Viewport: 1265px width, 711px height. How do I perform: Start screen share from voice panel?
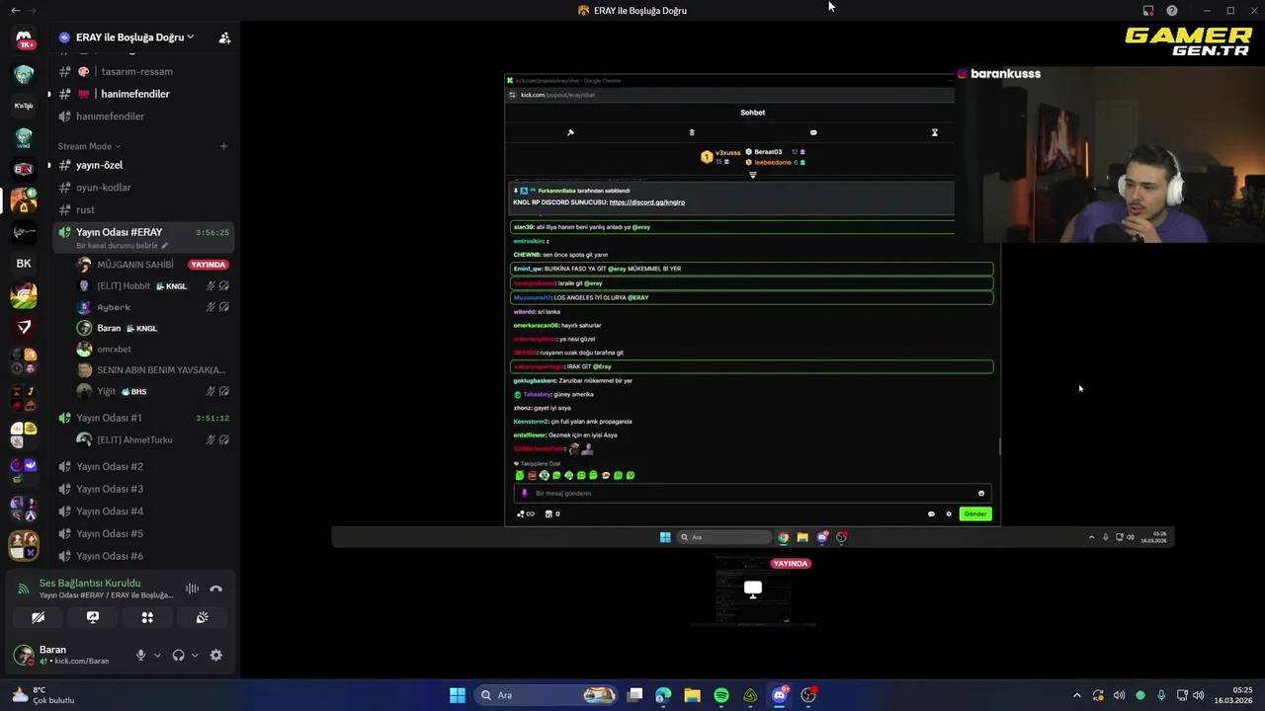click(93, 617)
